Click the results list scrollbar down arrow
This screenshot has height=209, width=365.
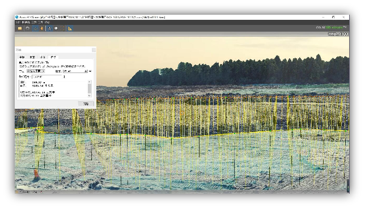(90, 95)
